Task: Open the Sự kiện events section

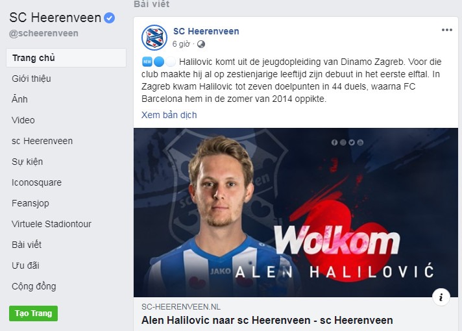Action: (x=27, y=162)
